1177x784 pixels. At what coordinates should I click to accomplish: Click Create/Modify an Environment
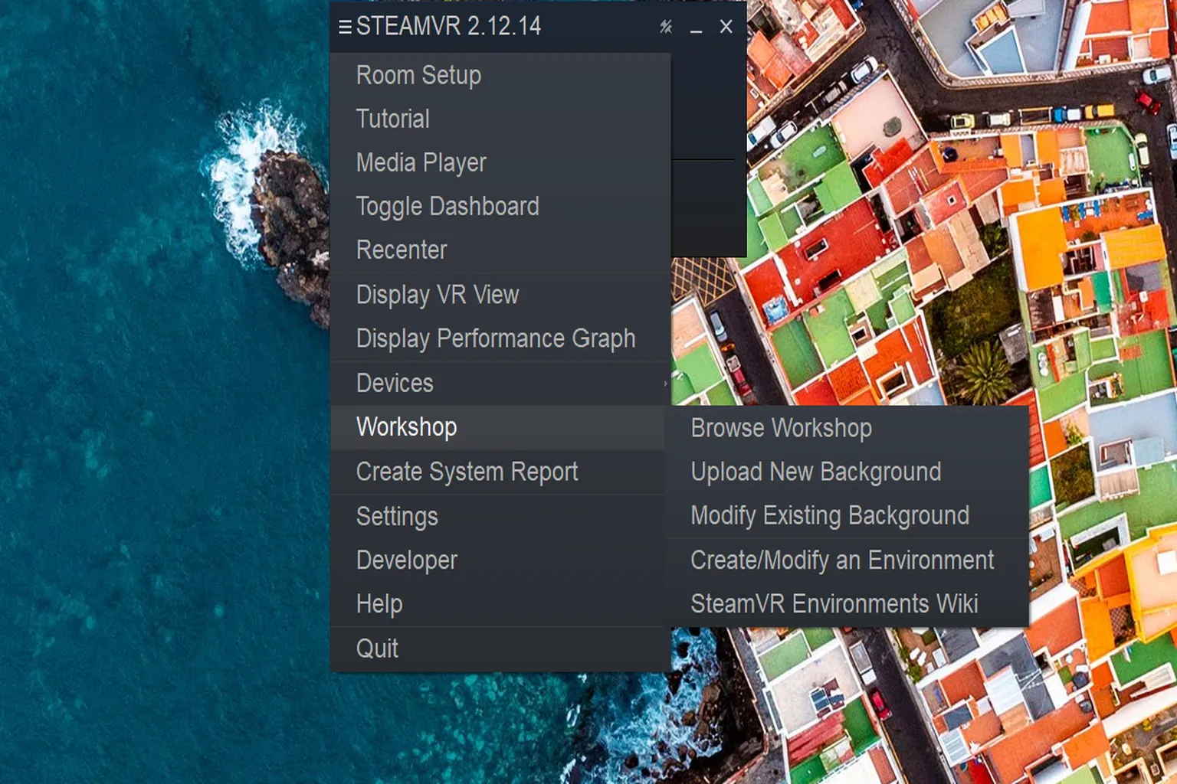tap(847, 560)
